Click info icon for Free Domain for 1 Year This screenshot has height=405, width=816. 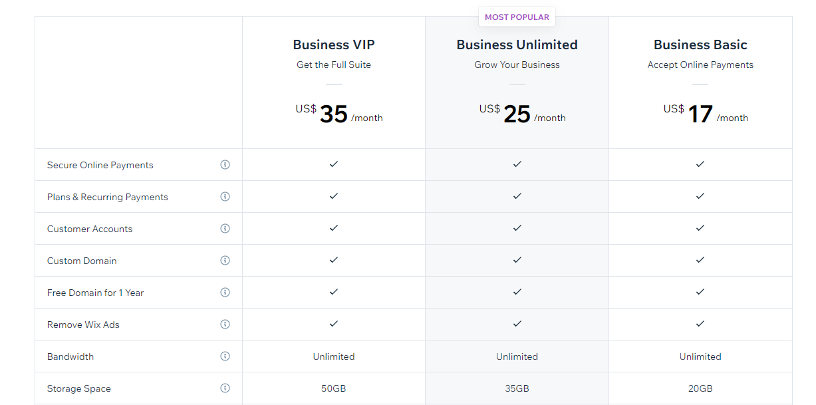(225, 292)
